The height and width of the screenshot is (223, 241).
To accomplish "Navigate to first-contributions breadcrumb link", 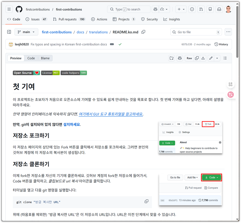I will pos(57,32).
